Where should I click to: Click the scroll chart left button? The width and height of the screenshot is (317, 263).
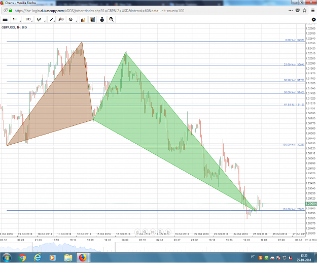click(x=137, y=232)
